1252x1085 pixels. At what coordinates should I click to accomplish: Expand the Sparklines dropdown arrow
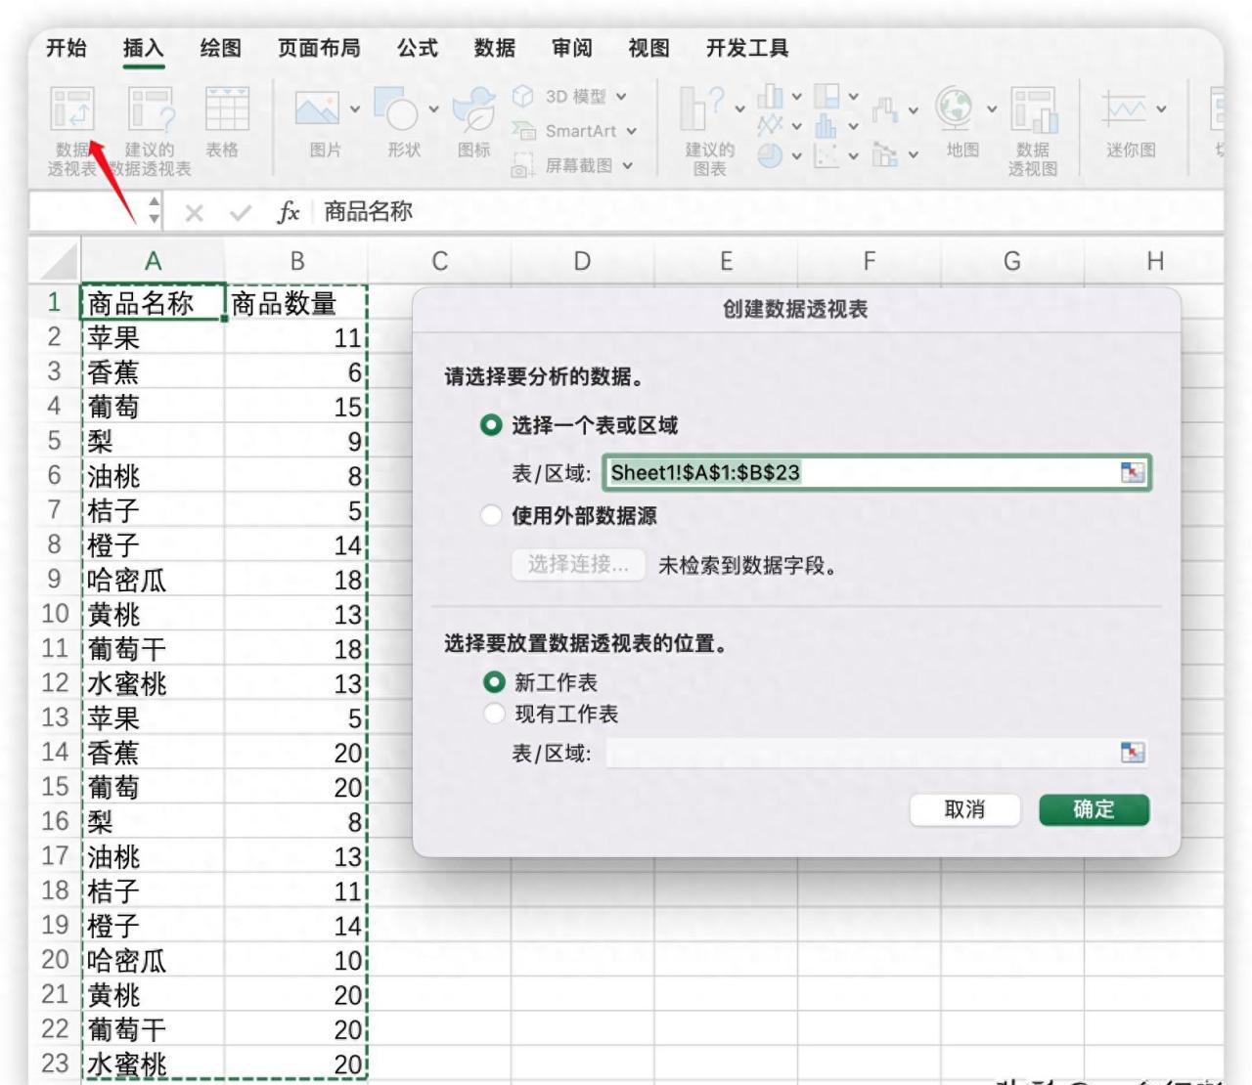(x=1161, y=109)
